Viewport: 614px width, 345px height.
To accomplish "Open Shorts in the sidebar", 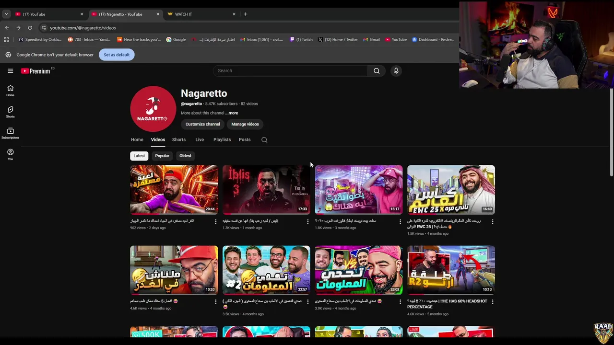I will pos(10,112).
